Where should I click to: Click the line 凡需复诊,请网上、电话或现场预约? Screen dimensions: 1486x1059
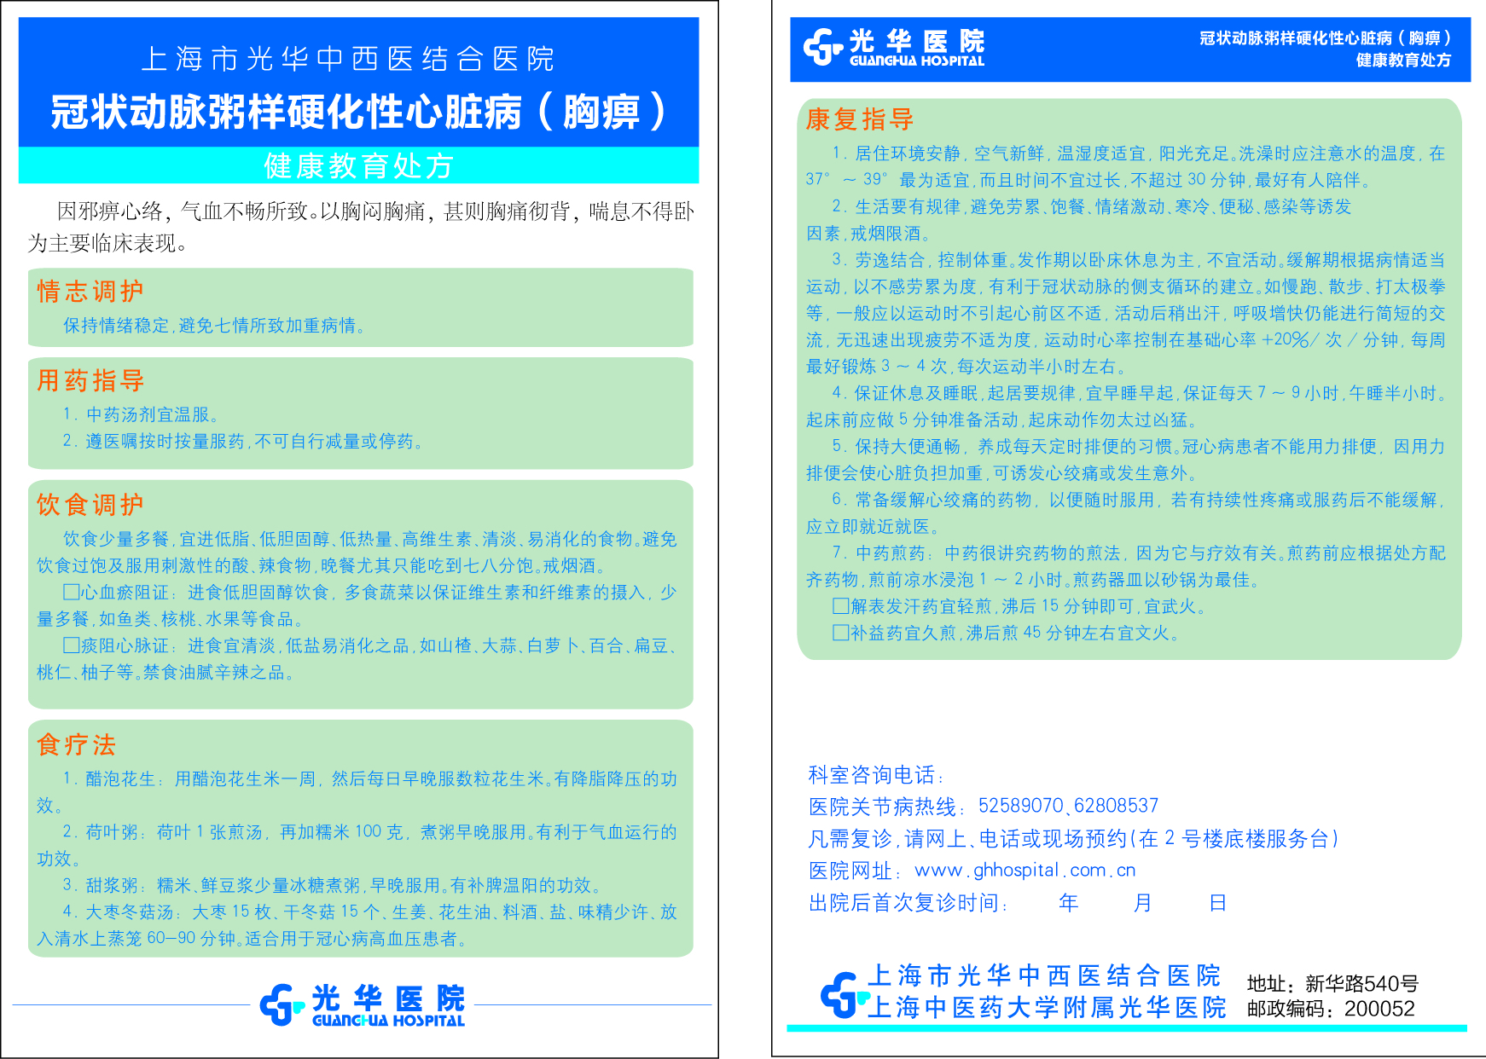click(x=1073, y=839)
